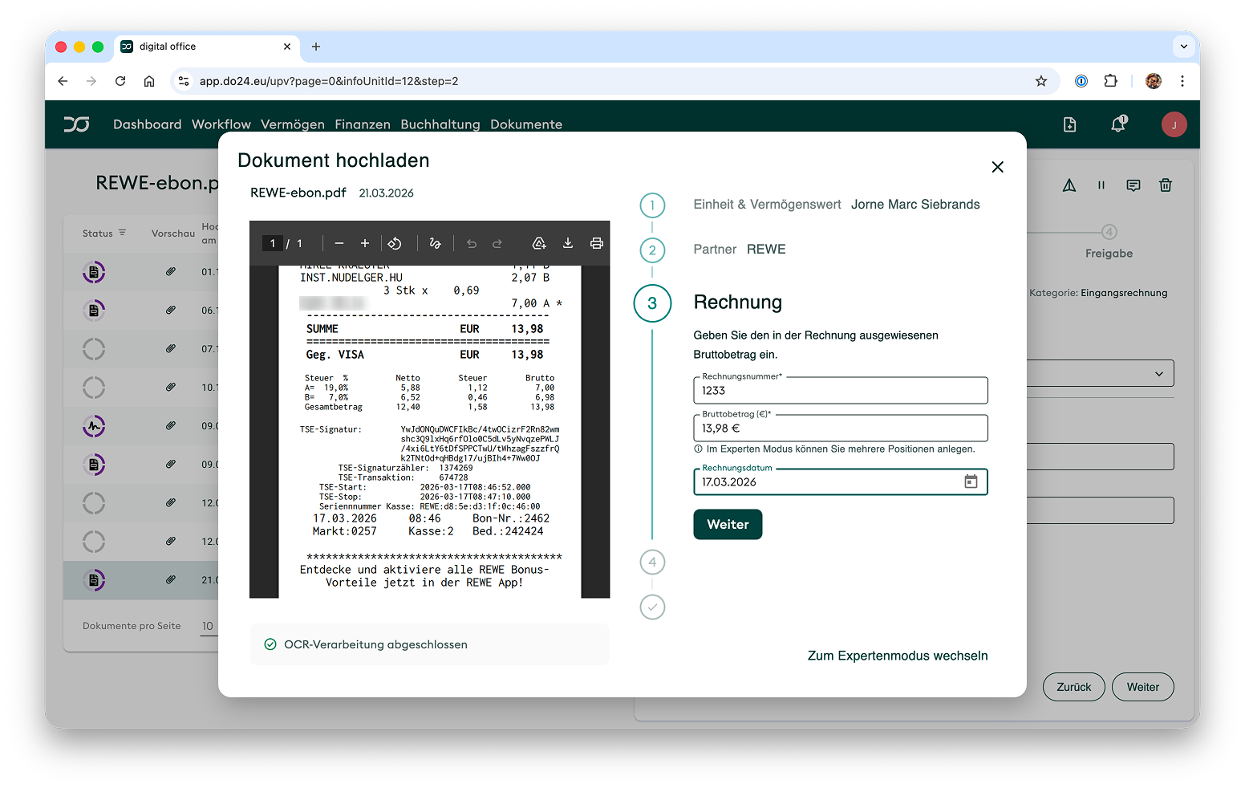
Task: Download the REWE-ebon PDF
Action: [568, 243]
